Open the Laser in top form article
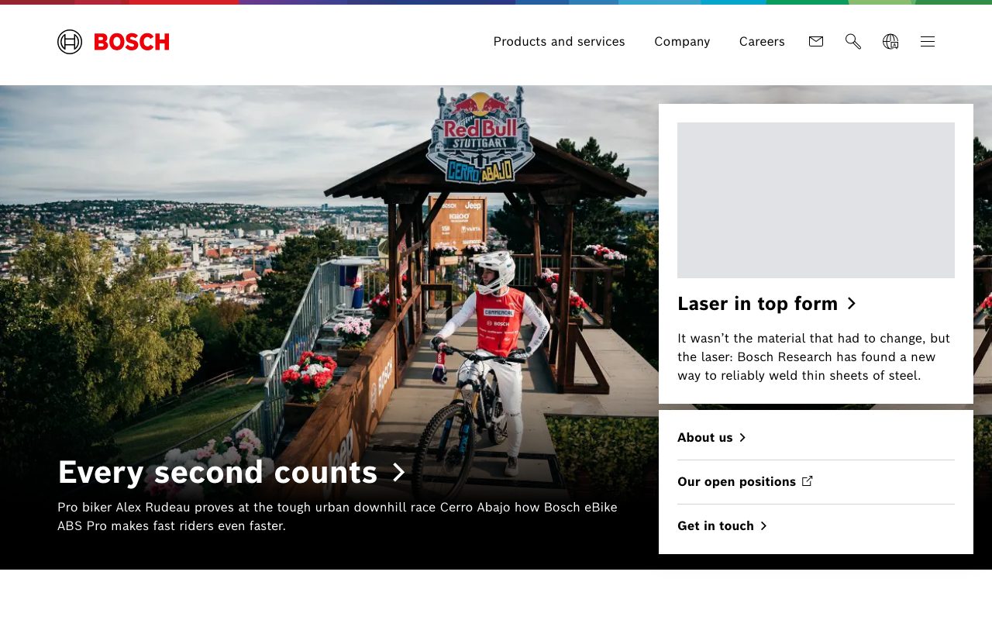 click(x=757, y=304)
